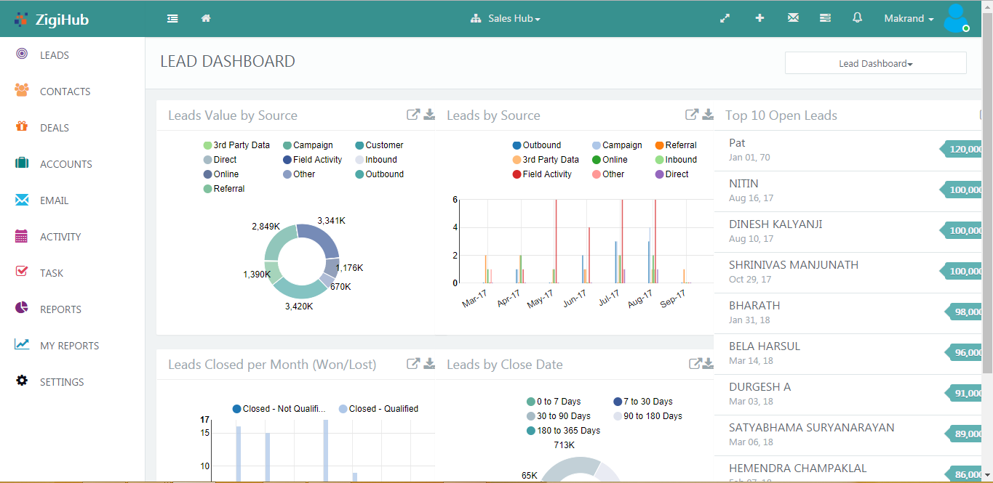Click the plus add icon in the header
The height and width of the screenshot is (483, 993).
(x=759, y=18)
